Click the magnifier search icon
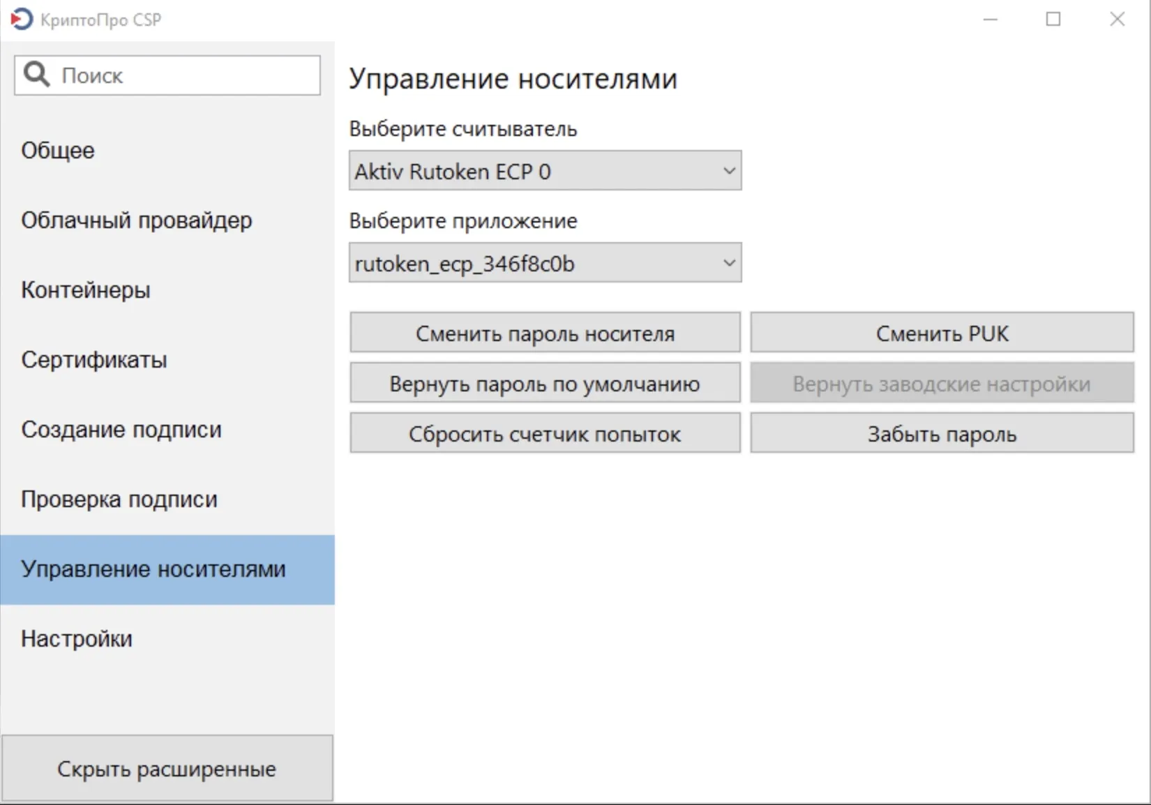The width and height of the screenshot is (1151, 805). pos(36,75)
